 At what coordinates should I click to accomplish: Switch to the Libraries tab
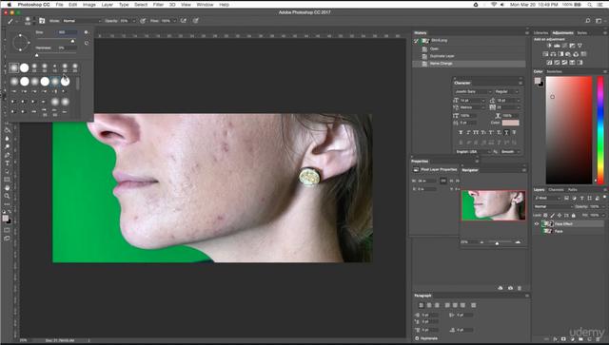(540, 33)
